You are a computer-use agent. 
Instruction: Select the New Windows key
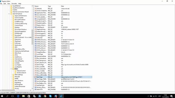coord(19,81)
